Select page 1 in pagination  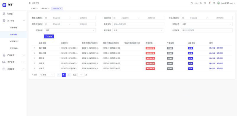[x=64, y=75]
